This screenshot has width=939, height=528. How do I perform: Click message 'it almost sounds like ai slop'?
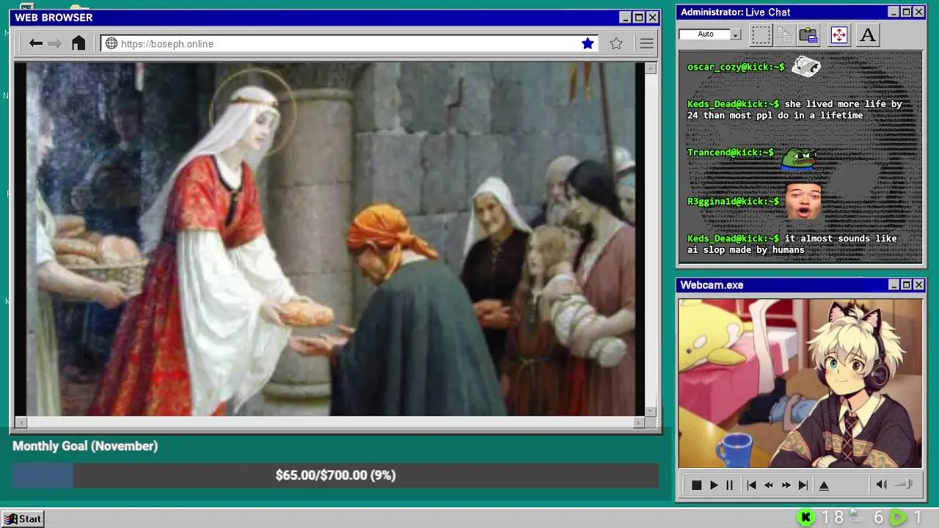(792, 244)
